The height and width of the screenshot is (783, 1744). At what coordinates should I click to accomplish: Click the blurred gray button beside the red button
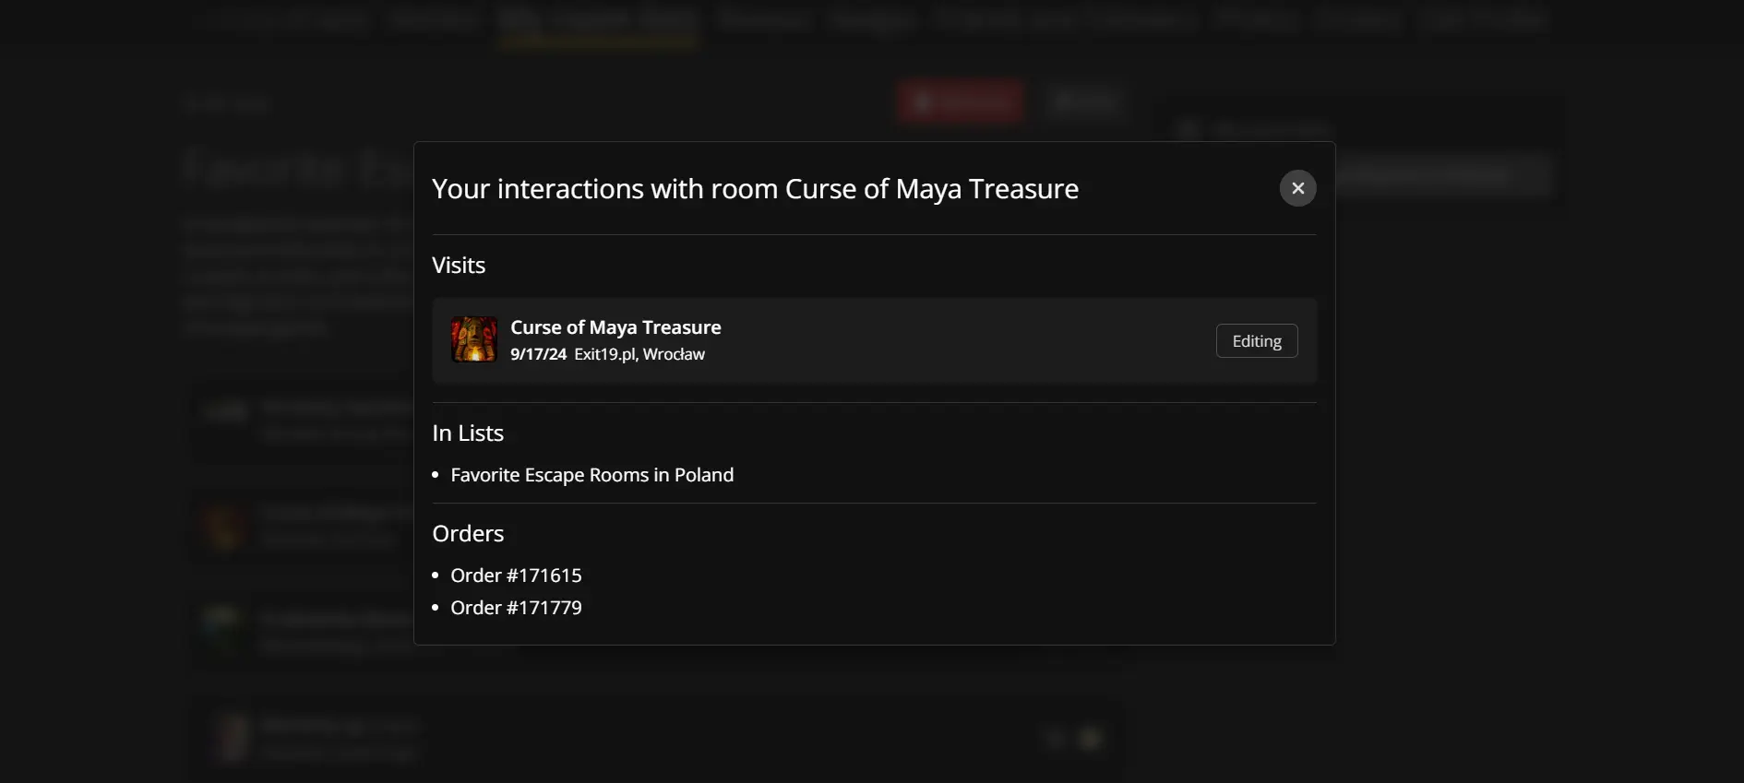[1086, 101]
